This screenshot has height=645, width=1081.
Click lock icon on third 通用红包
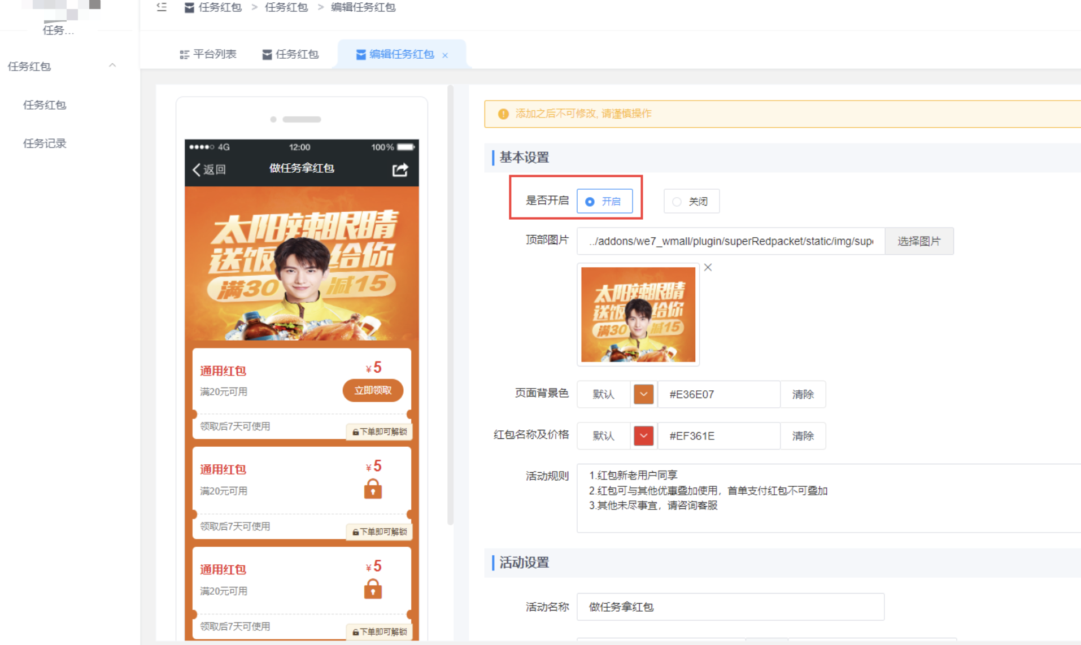[373, 589]
